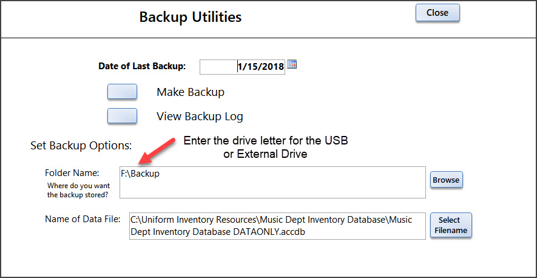The height and width of the screenshot is (278, 537).
Task: Select the Name of Data File box
Action: click(277, 226)
